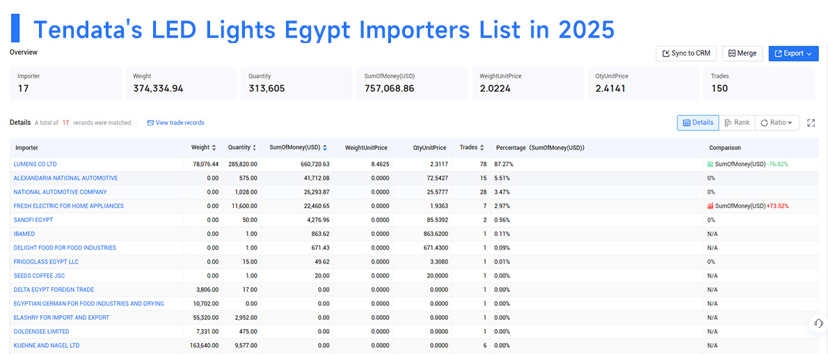Switch to Details view tab
828x354 pixels.
(x=698, y=122)
